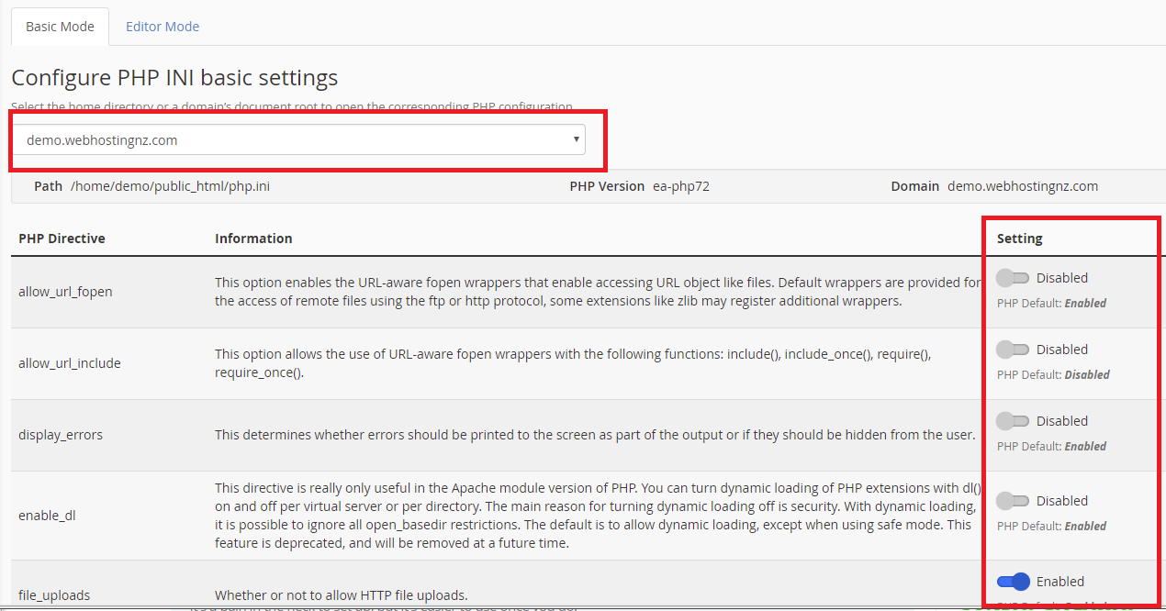Click the enable_dl directive name
This screenshot has height=611, width=1166.
coord(47,516)
